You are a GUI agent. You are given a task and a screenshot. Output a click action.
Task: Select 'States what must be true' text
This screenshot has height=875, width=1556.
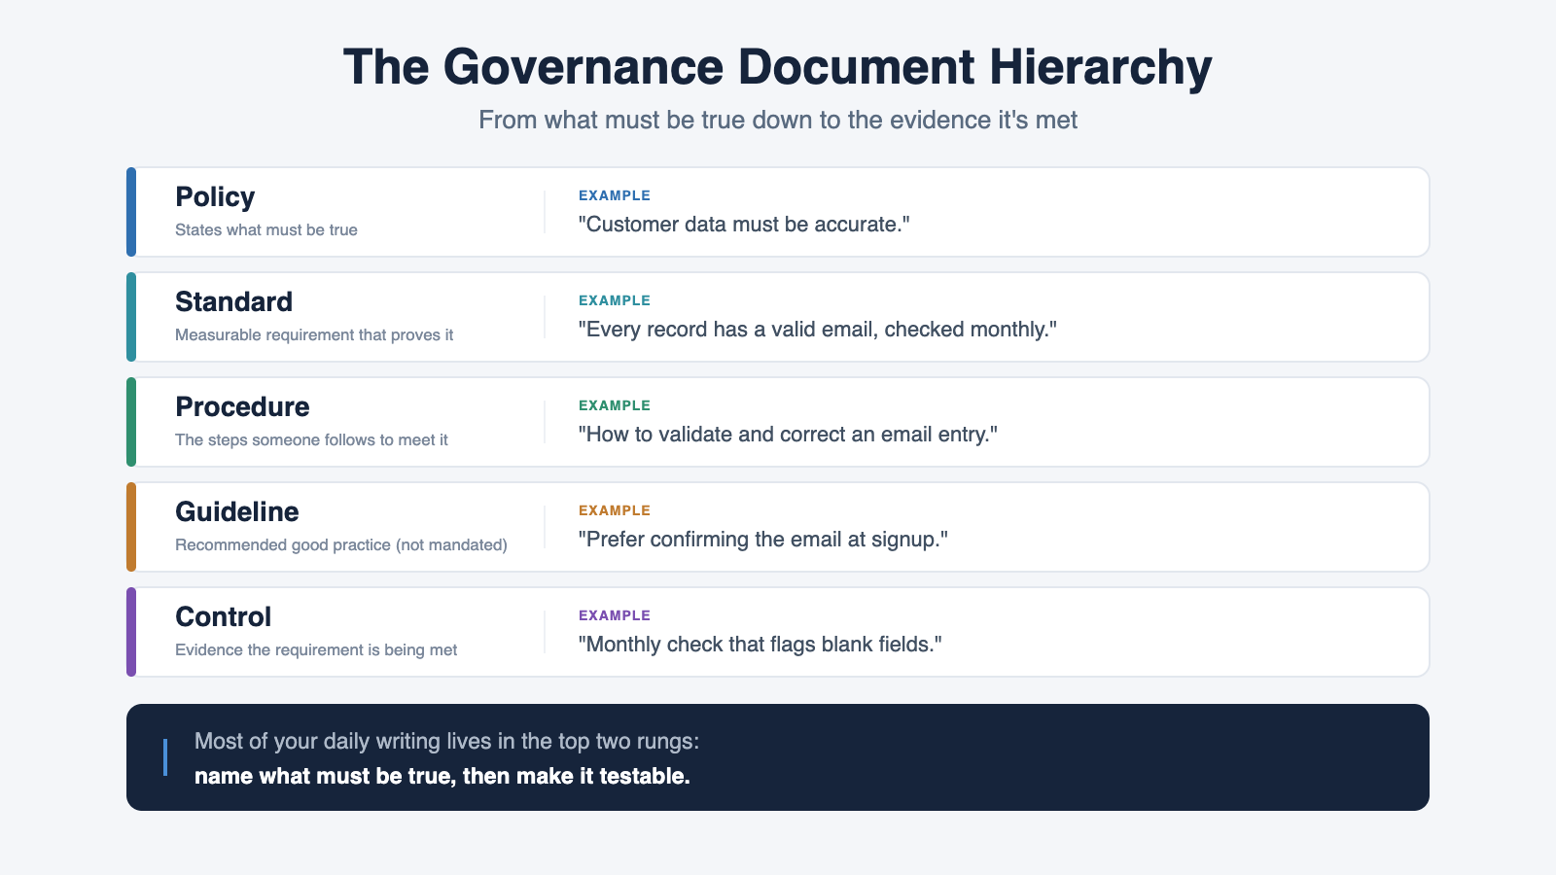click(266, 229)
